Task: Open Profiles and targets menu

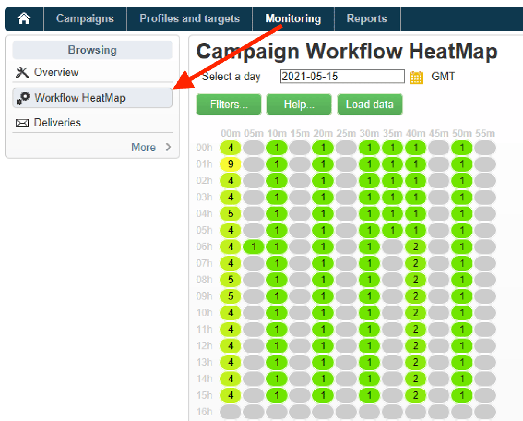Action: pyautogui.click(x=190, y=18)
